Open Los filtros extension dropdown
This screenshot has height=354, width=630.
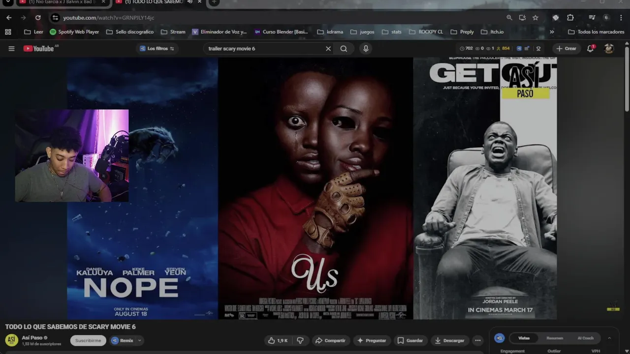tap(157, 49)
